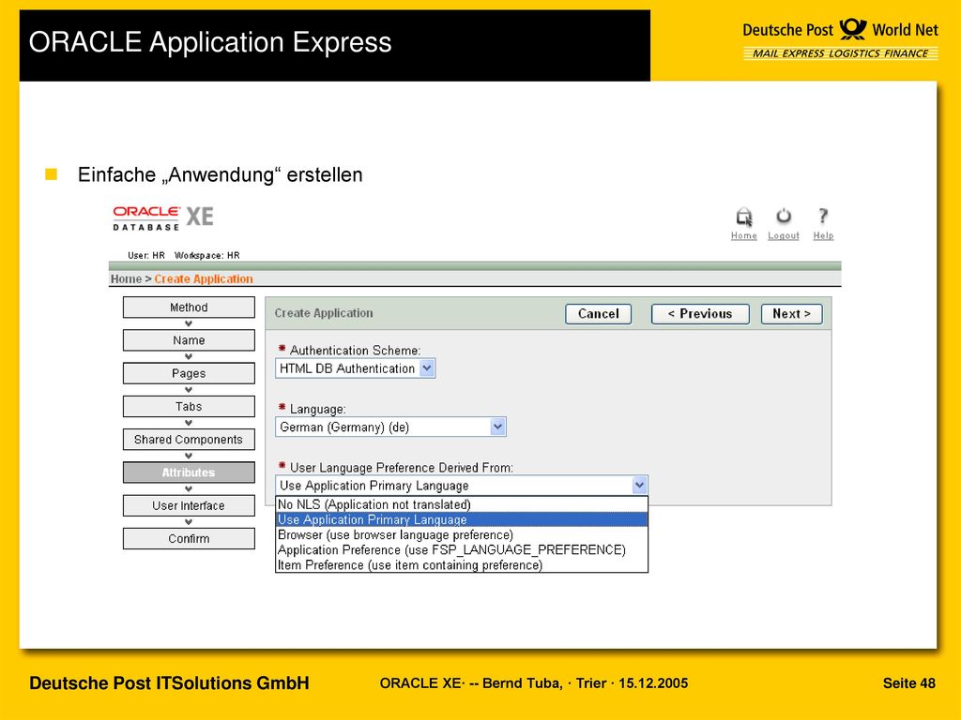The image size is (961, 720).
Task: Click the Home icon in the header
Action: click(744, 217)
